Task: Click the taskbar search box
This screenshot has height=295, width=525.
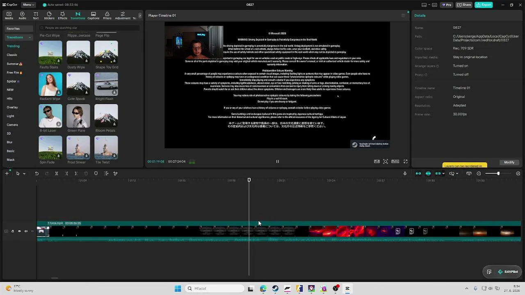Action: click(215, 288)
